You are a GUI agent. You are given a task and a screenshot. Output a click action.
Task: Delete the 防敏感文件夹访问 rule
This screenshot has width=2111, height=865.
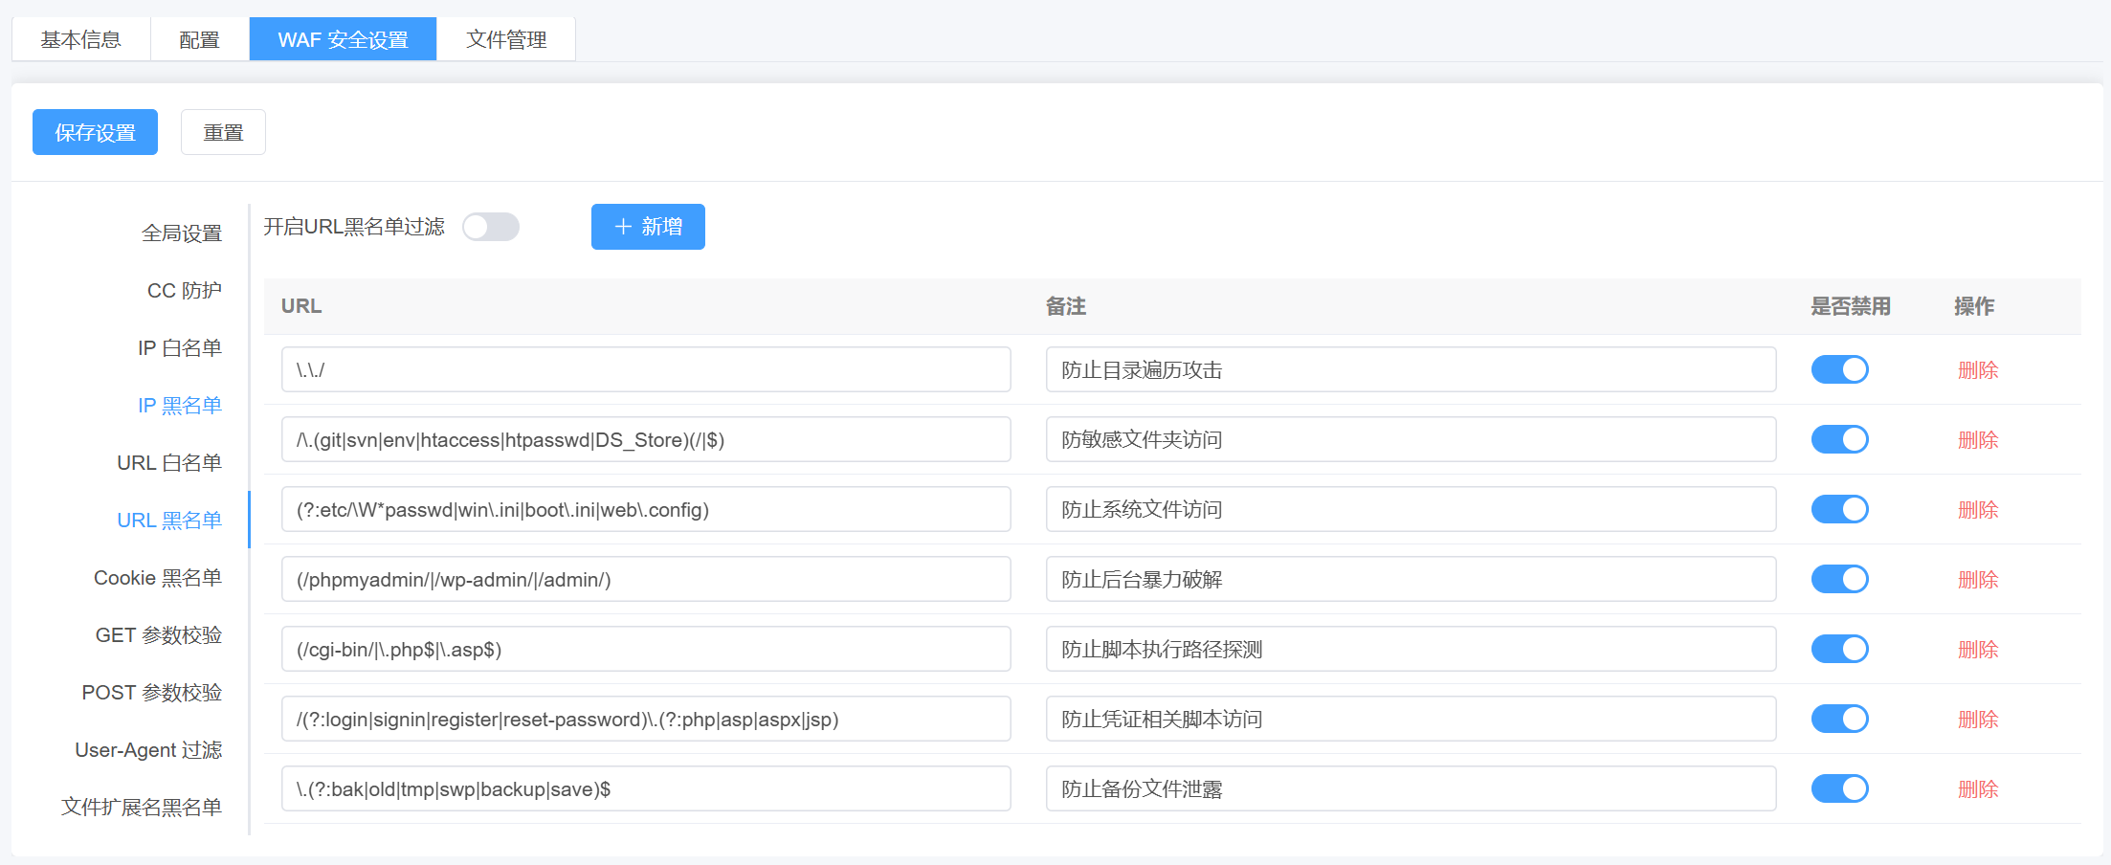[1978, 440]
